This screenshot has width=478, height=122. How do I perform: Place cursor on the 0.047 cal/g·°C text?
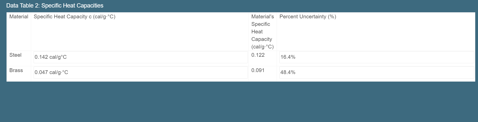pos(51,72)
